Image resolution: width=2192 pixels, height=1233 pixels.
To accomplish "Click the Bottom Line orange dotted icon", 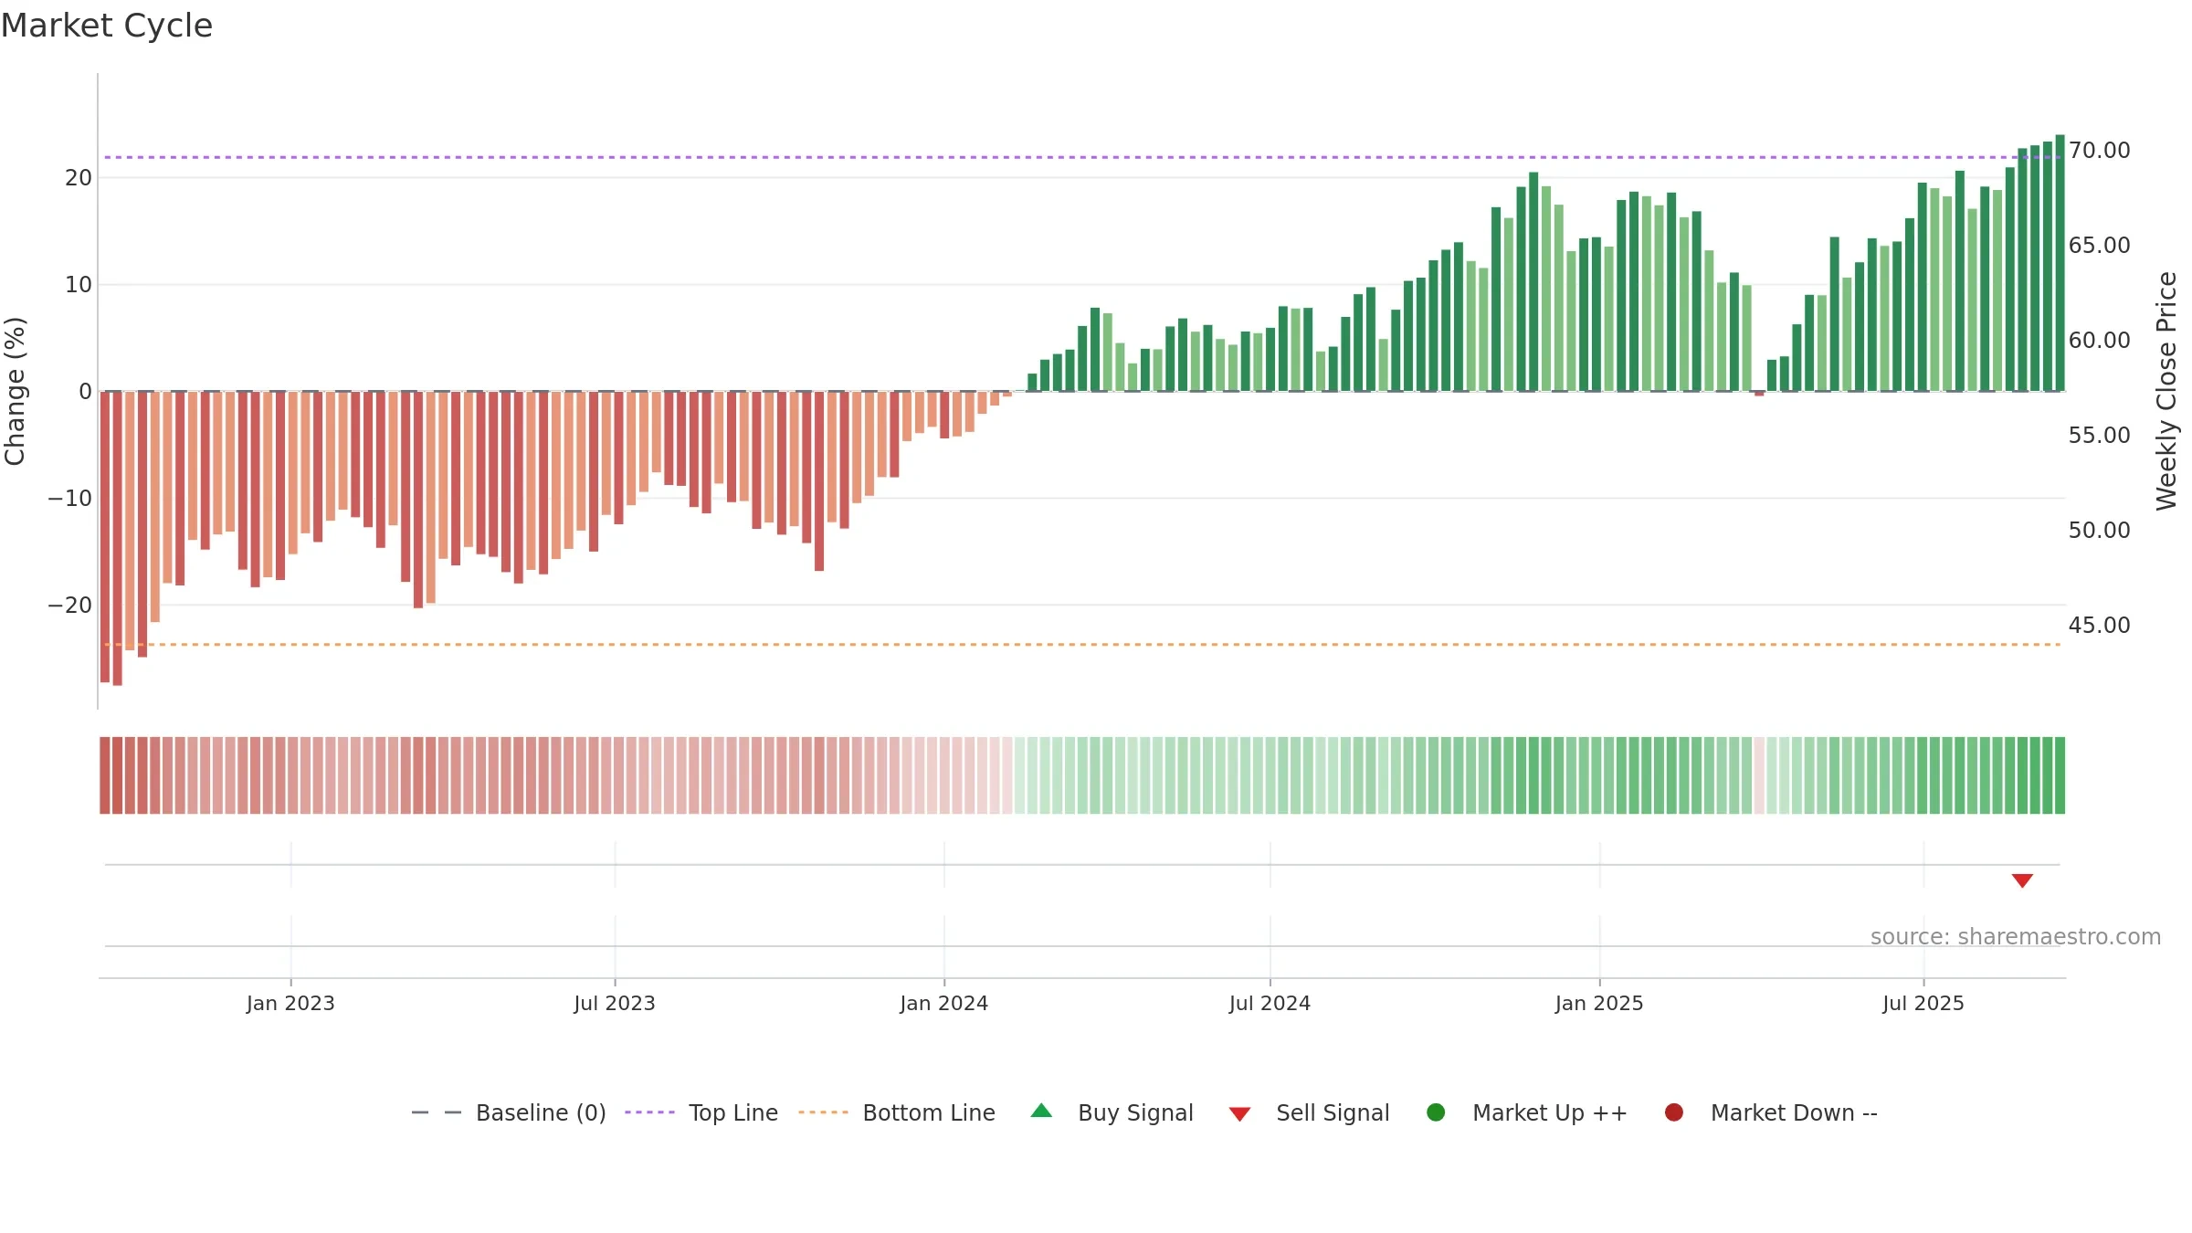I will click(x=823, y=1112).
